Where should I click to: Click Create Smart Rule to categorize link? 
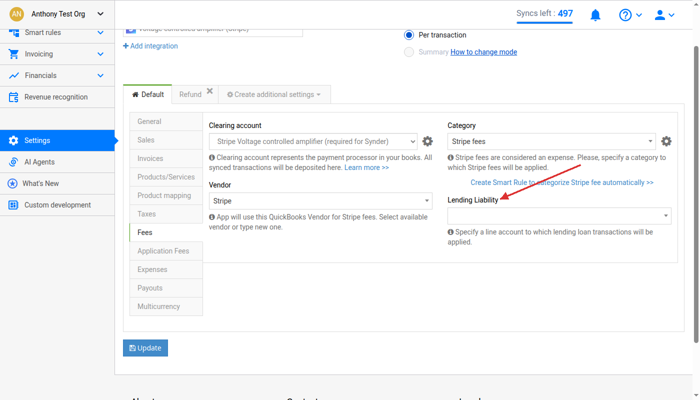point(562,182)
